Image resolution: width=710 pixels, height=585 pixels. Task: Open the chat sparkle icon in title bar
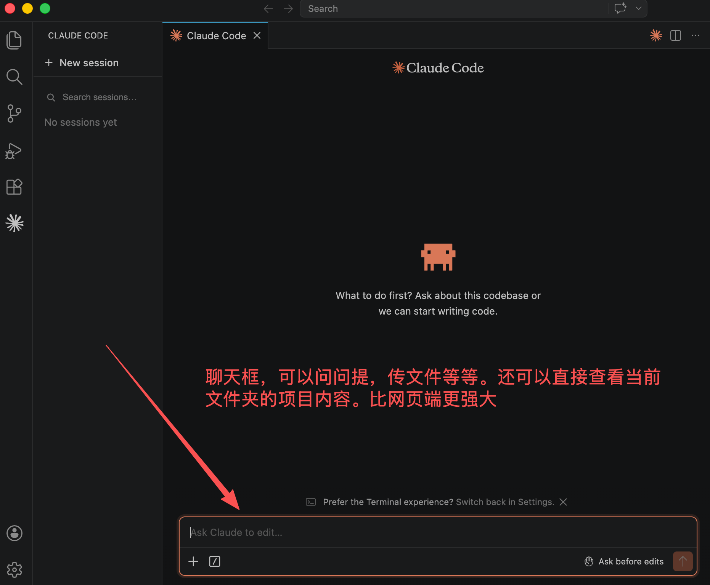coord(620,8)
